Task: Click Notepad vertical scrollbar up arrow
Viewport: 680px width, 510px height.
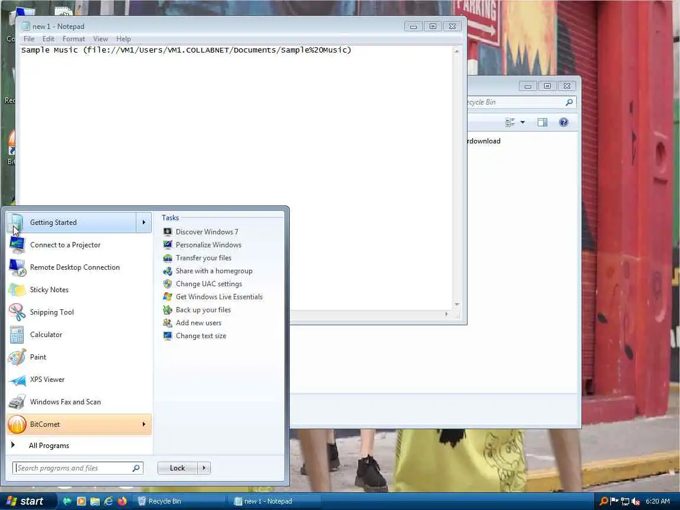Action: [457, 51]
